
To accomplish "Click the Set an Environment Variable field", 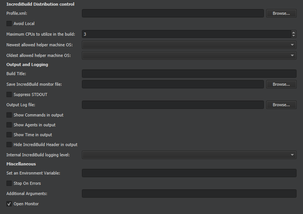I will click(189, 173).
